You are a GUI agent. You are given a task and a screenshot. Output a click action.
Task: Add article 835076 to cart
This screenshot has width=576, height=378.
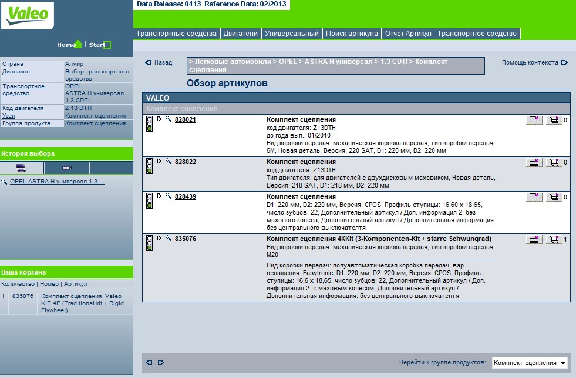[554, 240]
